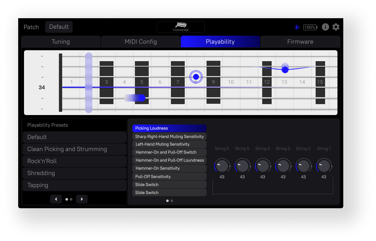Click second page dot under parameter list

point(172,201)
